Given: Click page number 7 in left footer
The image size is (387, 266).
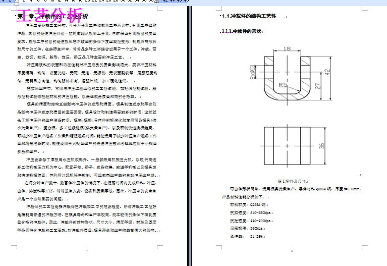Looking at the screenshot, I should (87, 251).
